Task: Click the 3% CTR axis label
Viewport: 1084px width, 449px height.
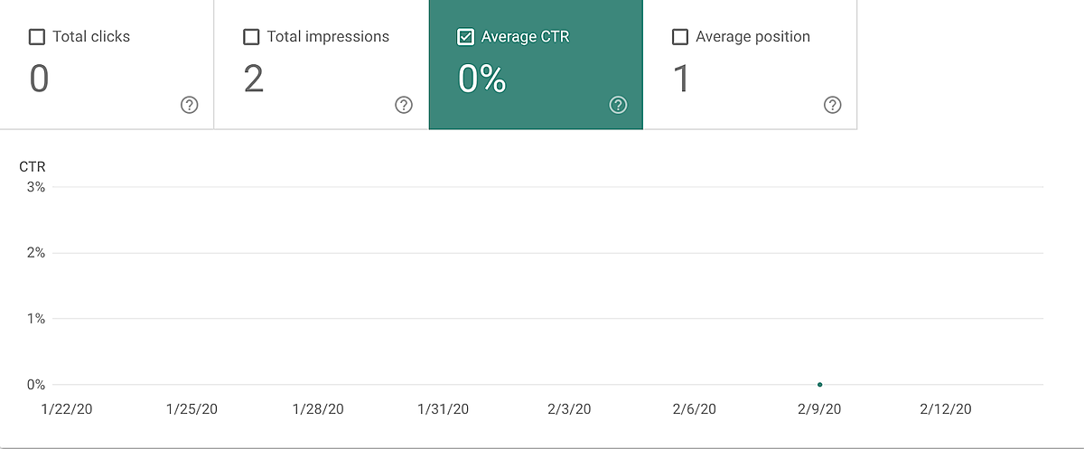Action: click(36, 187)
